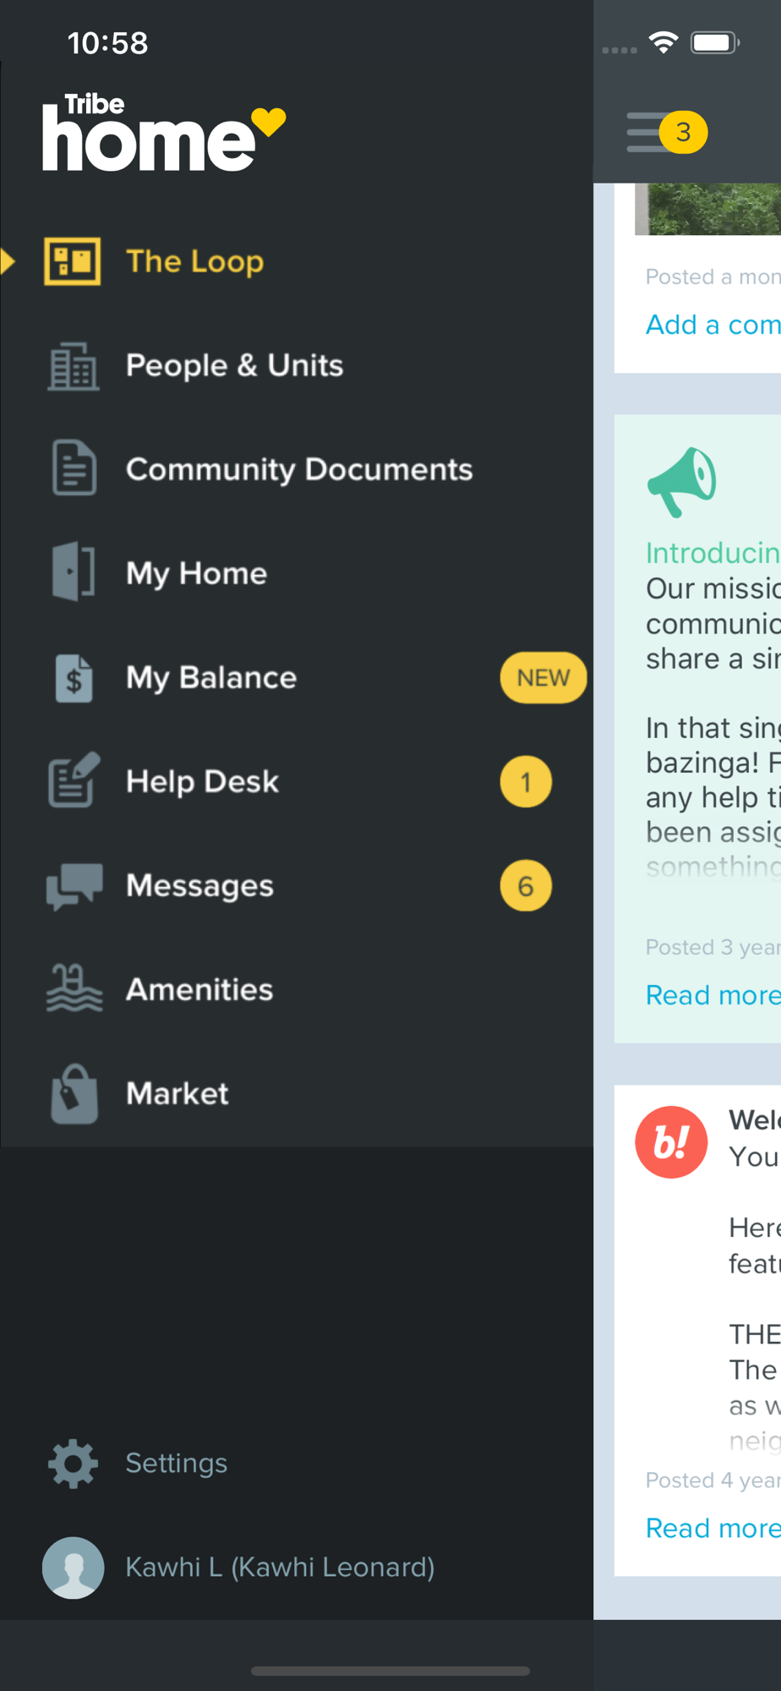Tap the Tribe home logo
781x1691 pixels.
pos(164,133)
